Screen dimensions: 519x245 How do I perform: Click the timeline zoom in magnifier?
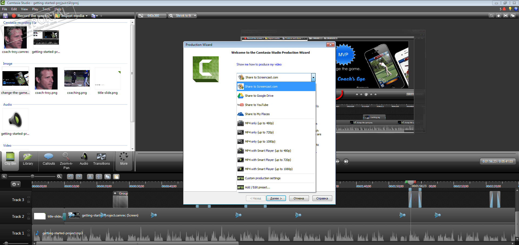click(59, 177)
